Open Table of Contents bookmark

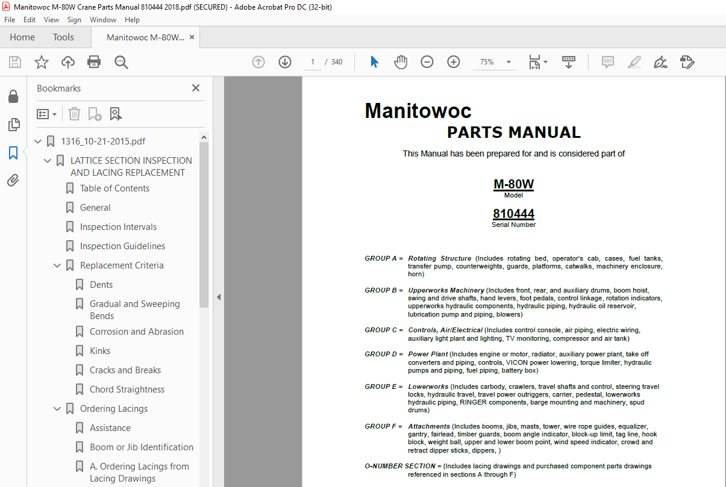coord(114,188)
